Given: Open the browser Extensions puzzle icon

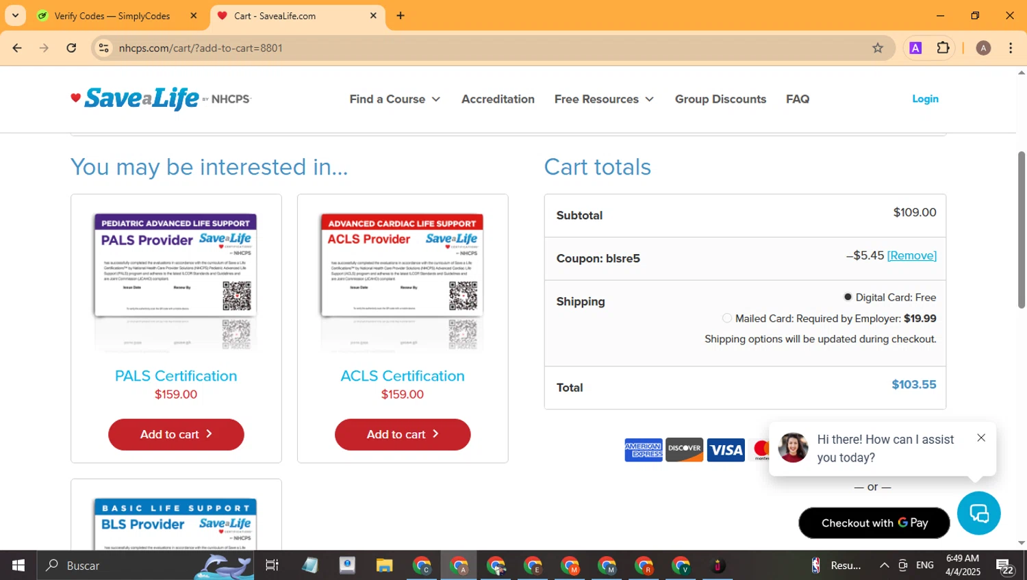Looking at the screenshot, I should (x=943, y=48).
